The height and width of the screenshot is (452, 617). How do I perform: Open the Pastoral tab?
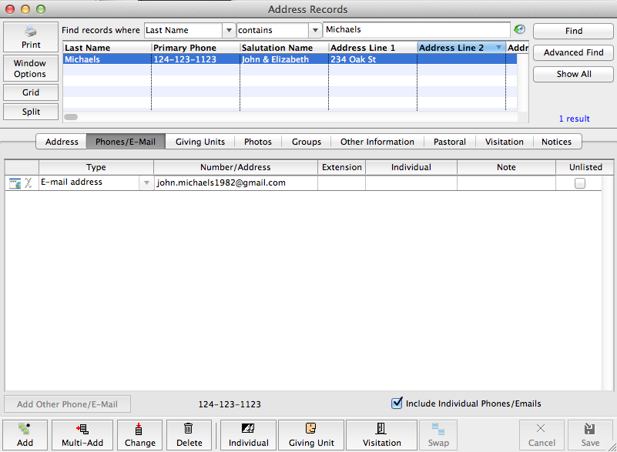pos(450,142)
